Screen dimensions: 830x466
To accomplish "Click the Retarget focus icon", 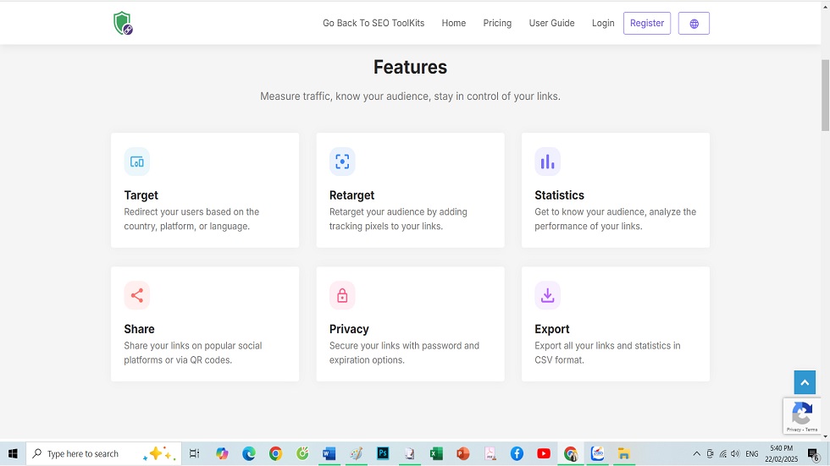I will click(342, 162).
